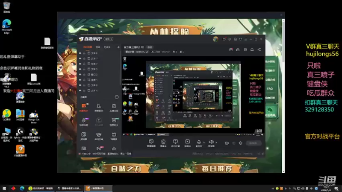Click the WeChat side tab in the browser window
Screen dimensions: 342x192
tap(270, 112)
